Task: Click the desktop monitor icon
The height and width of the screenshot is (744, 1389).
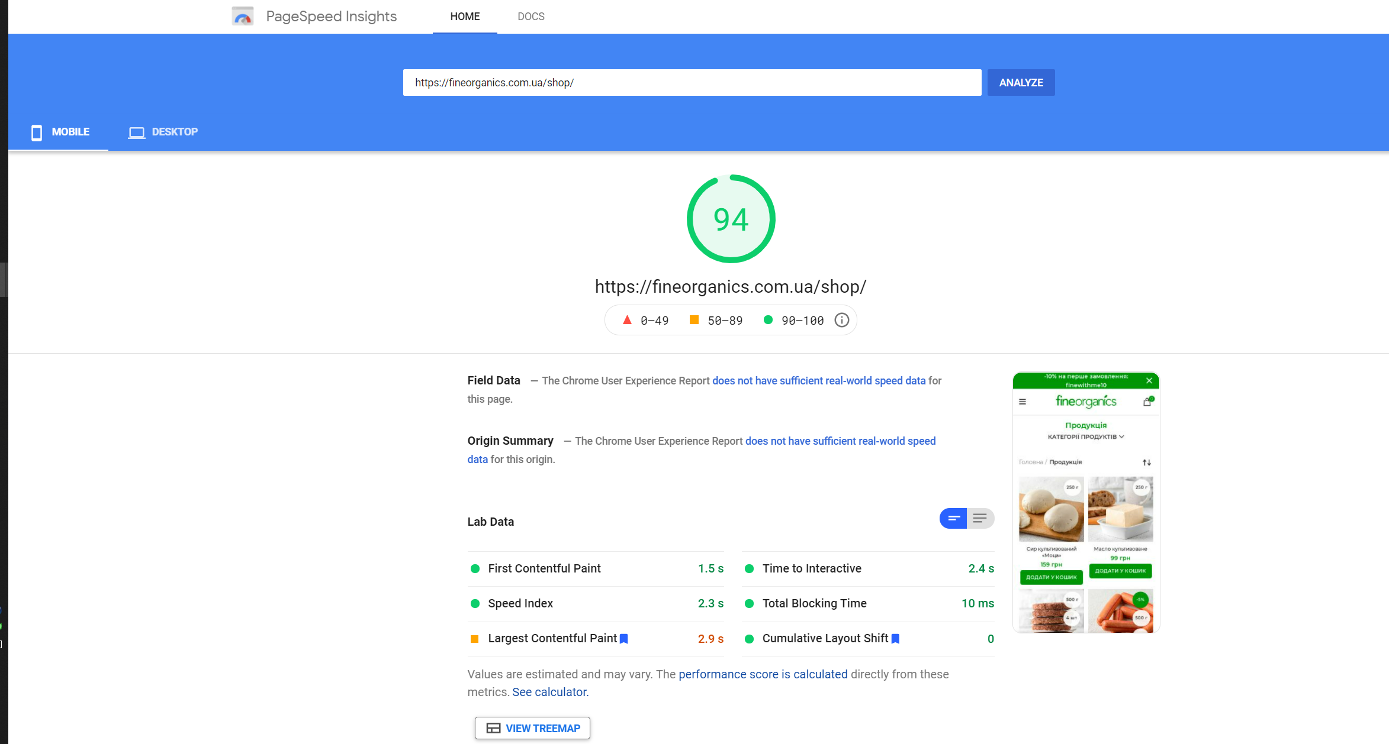Action: [136, 132]
